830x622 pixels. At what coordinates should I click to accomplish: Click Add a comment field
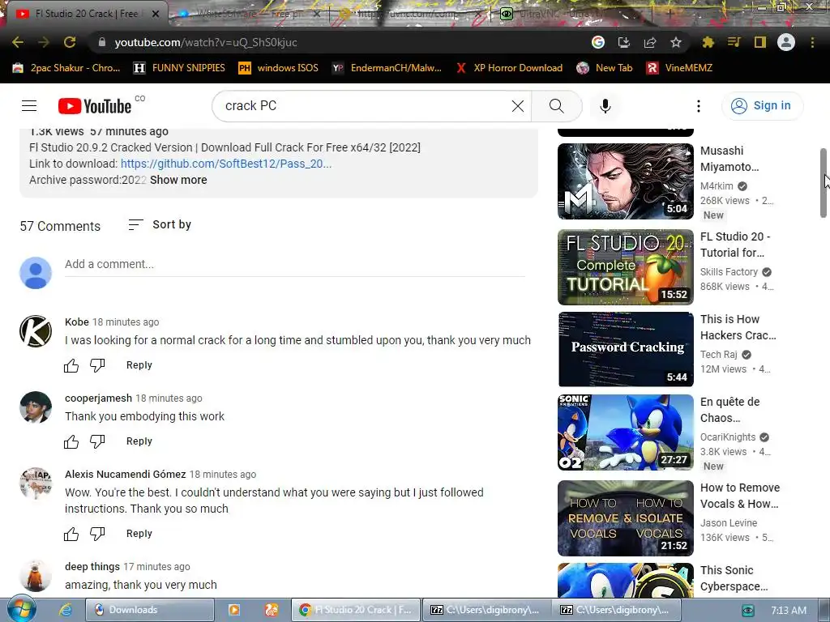click(x=294, y=265)
